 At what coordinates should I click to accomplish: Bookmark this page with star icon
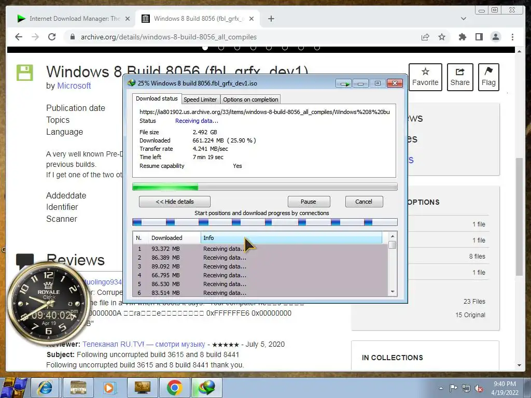(x=442, y=37)
